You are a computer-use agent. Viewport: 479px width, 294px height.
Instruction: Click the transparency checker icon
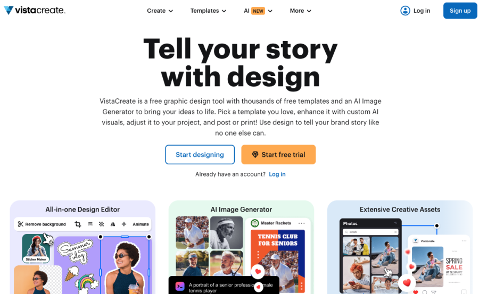[x=102, y=224]
